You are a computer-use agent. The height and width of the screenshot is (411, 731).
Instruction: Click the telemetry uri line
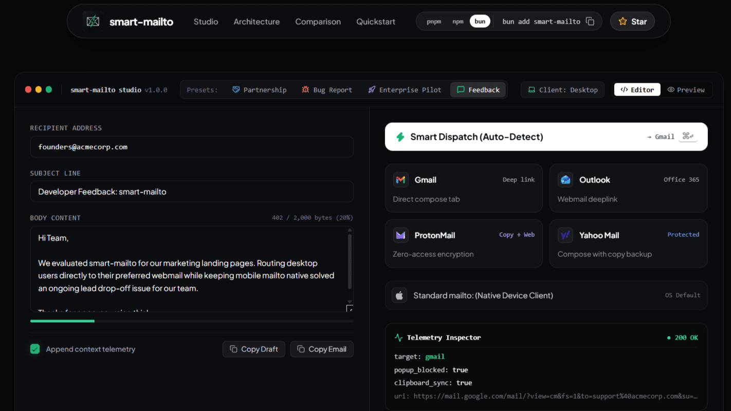pos(546,396)
